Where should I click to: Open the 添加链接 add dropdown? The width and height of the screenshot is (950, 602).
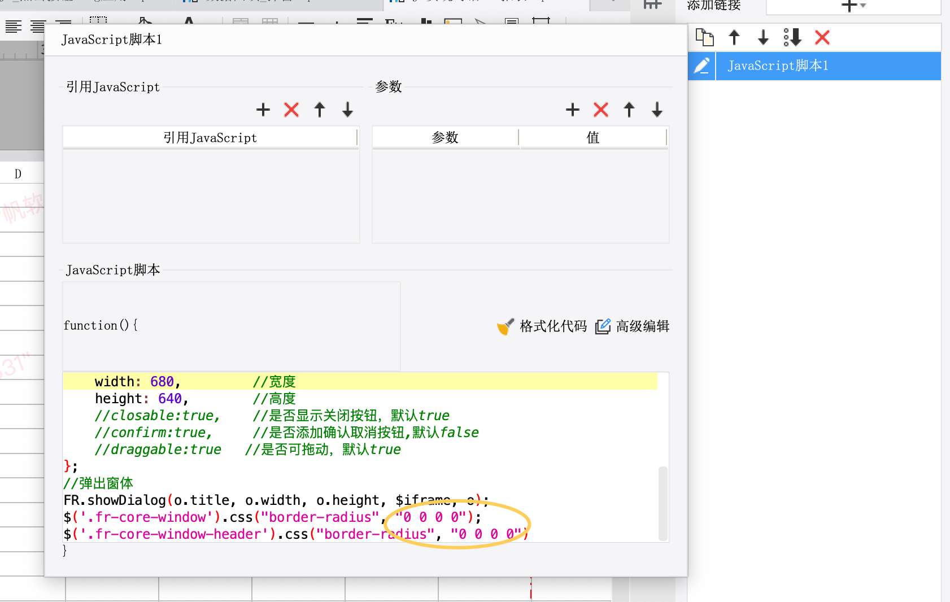click(853, 6)
